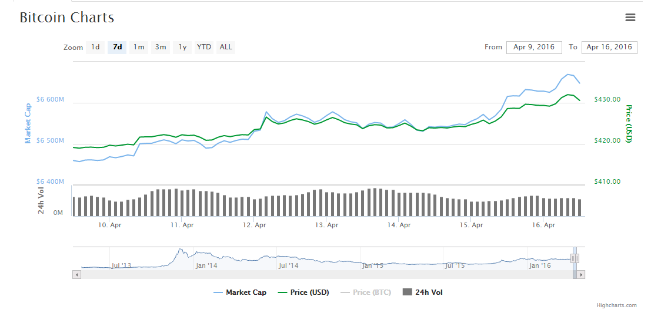The width and height of the screenshot is (661, 313).
Task: Show ALL historical data
Action: (x=226, y=47)
